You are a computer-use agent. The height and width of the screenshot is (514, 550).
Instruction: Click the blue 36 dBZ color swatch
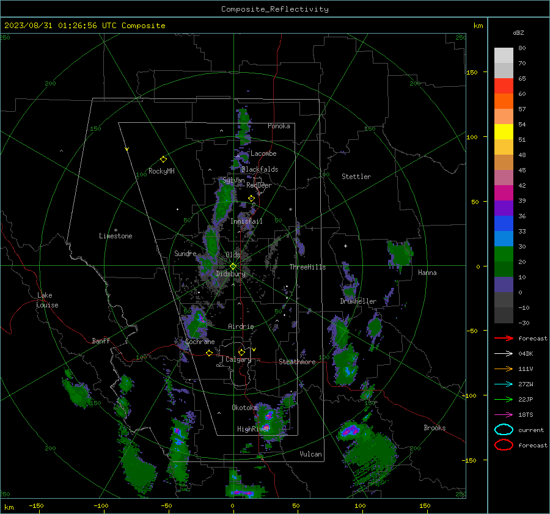point(504,224)
